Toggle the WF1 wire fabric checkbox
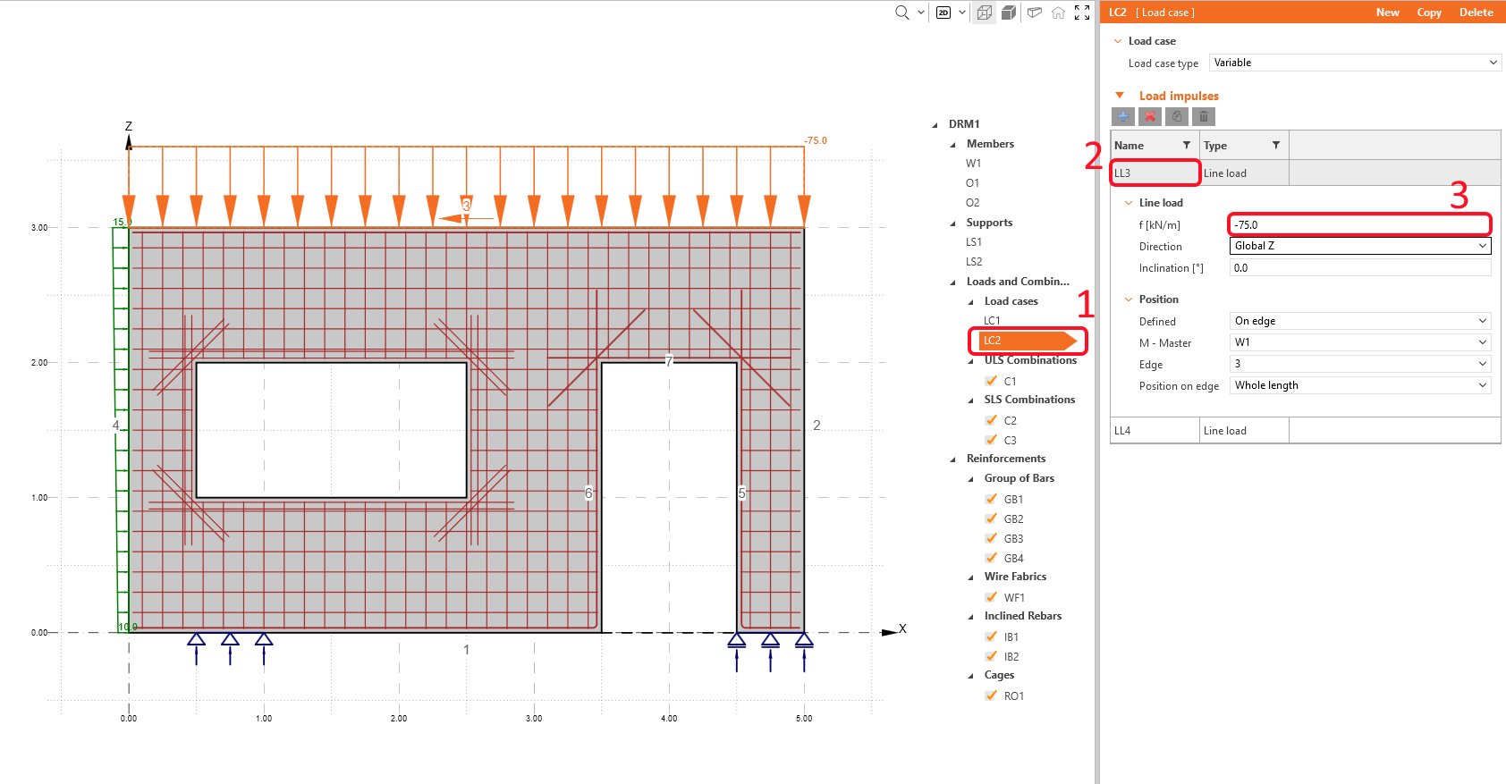 click(x=991, y=597)
